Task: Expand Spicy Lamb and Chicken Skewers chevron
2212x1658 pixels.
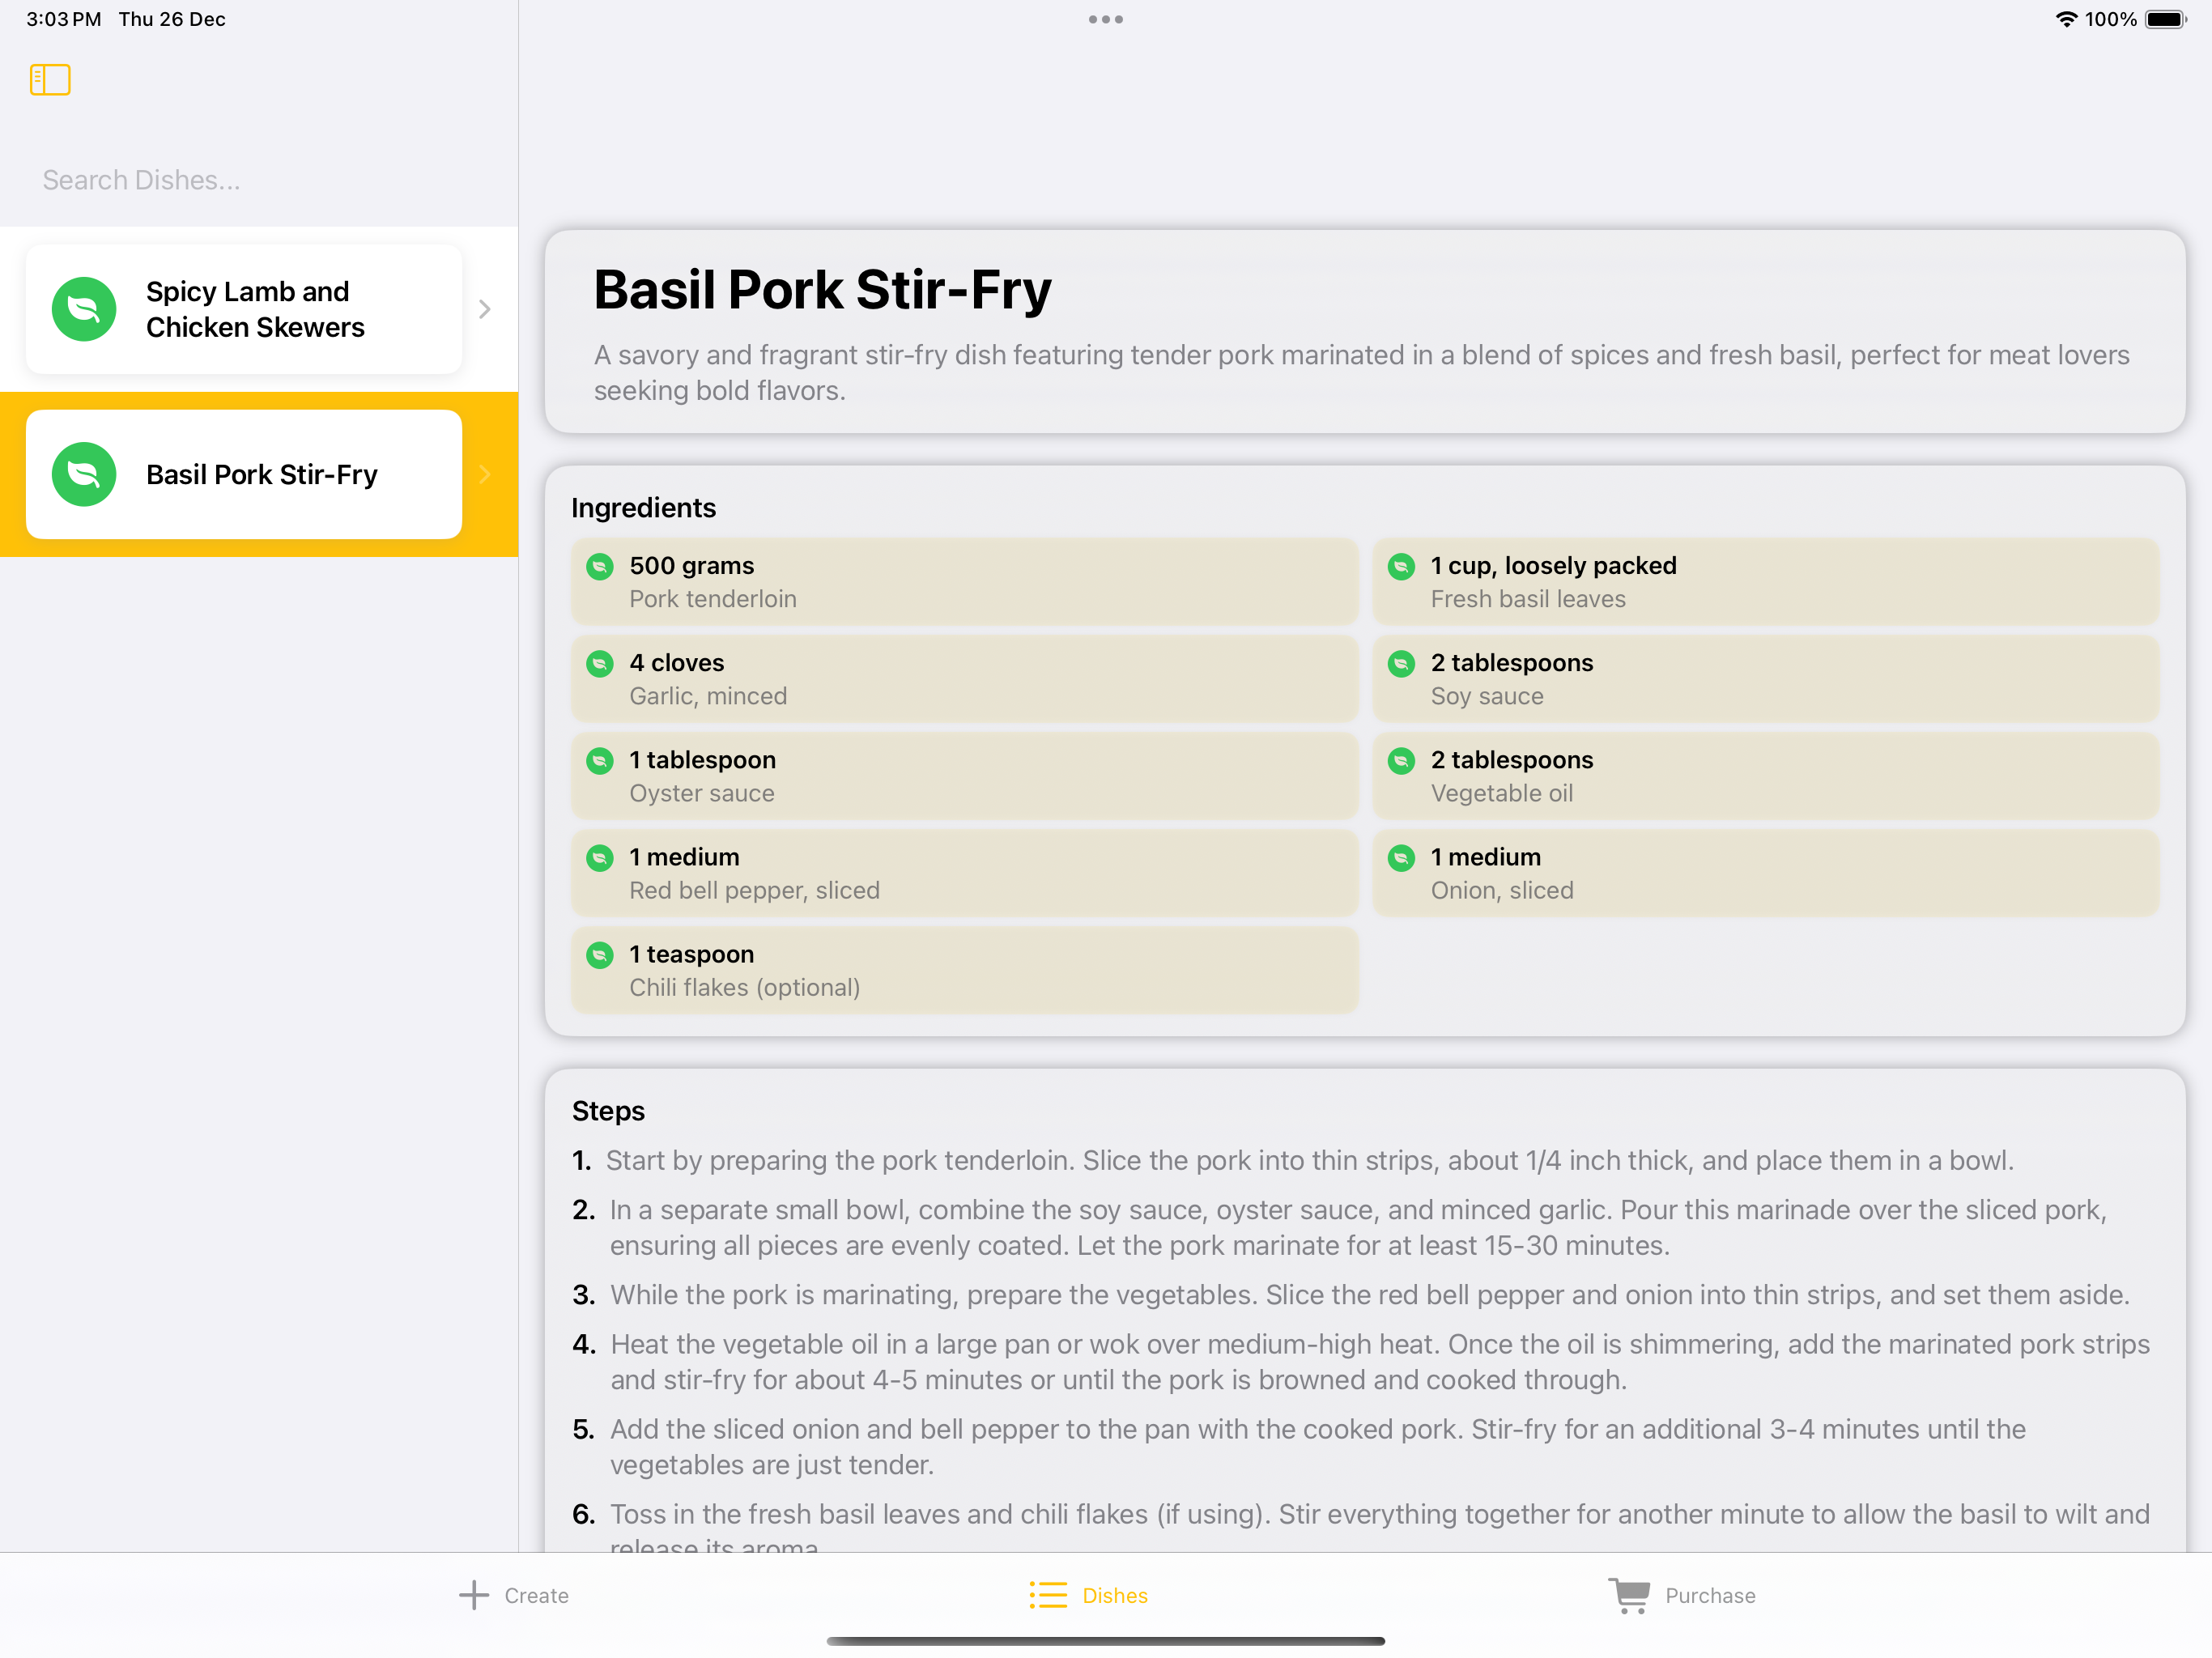Action: coord(485,309)
